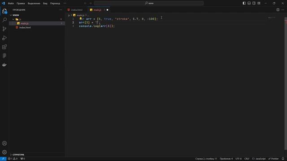Change CRLF end of line sequence
Viewport: 287px width, 161px height.
coord(247,159)
